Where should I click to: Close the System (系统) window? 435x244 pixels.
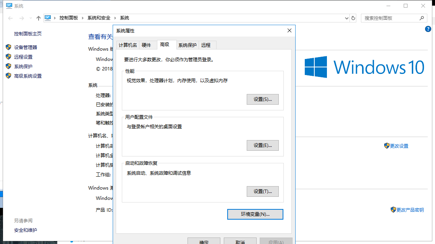point(423,6)
